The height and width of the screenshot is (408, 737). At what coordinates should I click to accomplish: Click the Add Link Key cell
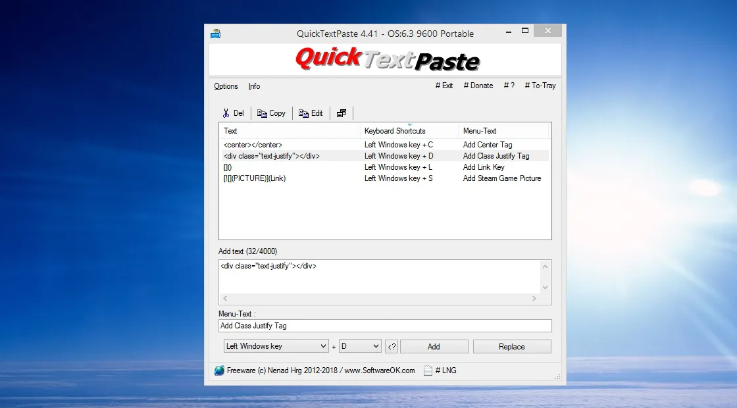click(x=484, y=167)
